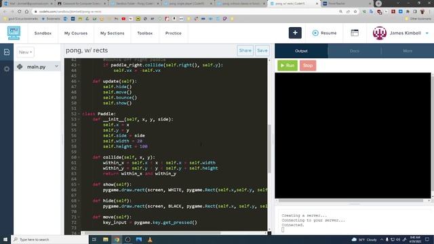Click the weather Cloudy widget
The image size is (434, 244).
click(364, 239)
